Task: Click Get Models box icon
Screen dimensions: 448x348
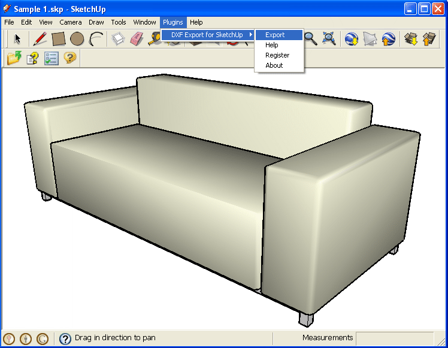Action: (411, 39)
